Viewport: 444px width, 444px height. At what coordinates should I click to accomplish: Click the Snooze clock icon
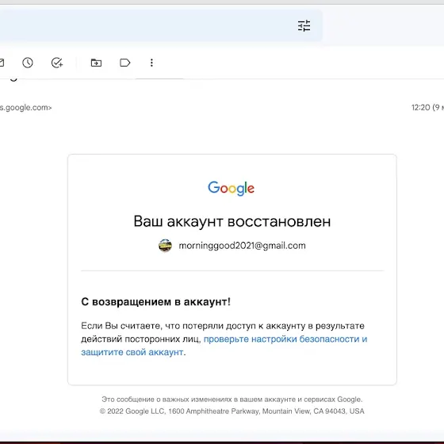pos(28,63)
